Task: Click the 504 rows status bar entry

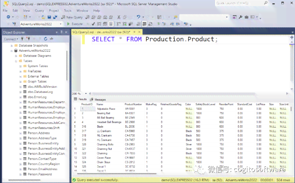Action: (x=283, y=180)
